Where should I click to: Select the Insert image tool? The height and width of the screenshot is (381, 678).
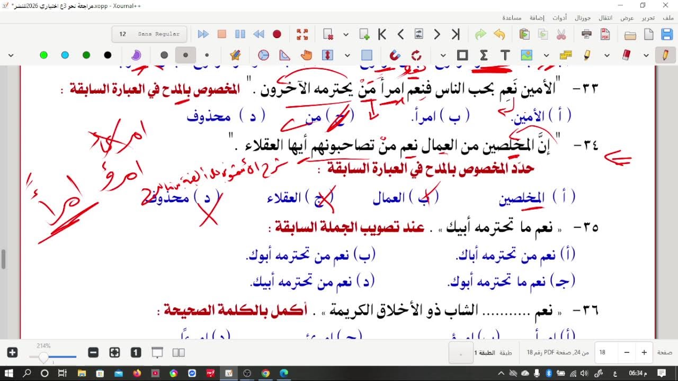526,55
